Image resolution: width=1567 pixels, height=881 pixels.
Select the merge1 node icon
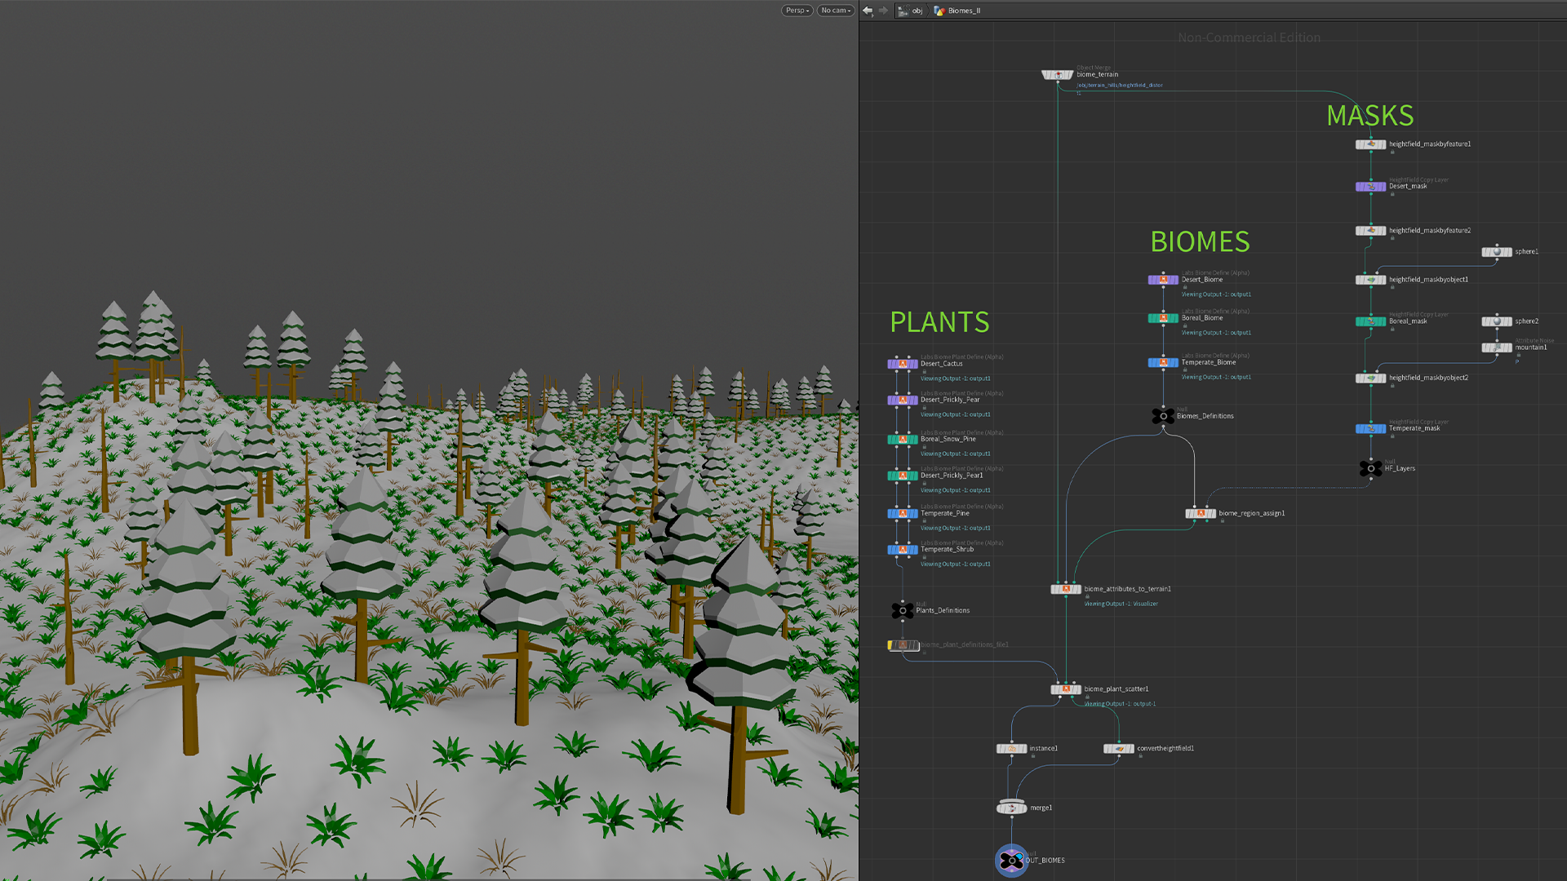[x=1011, y=808]
